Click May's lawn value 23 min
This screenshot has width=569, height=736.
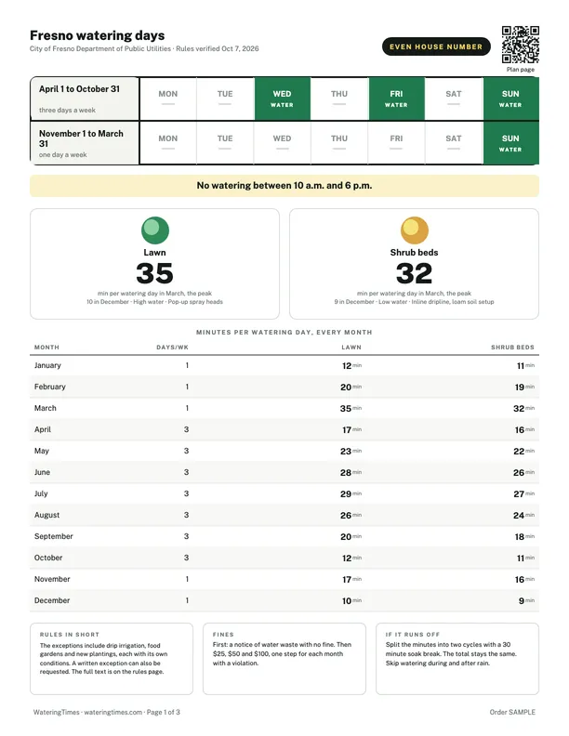[351, 451]
